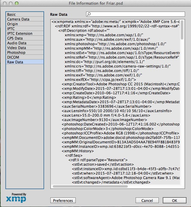
Task: Cancel the File Information dialog
Action: pos(147,200)
